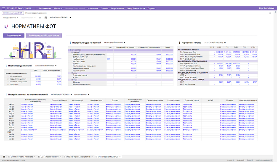
Task: Switch to the D10 Контроль инициатив tab
Action: 78,157
